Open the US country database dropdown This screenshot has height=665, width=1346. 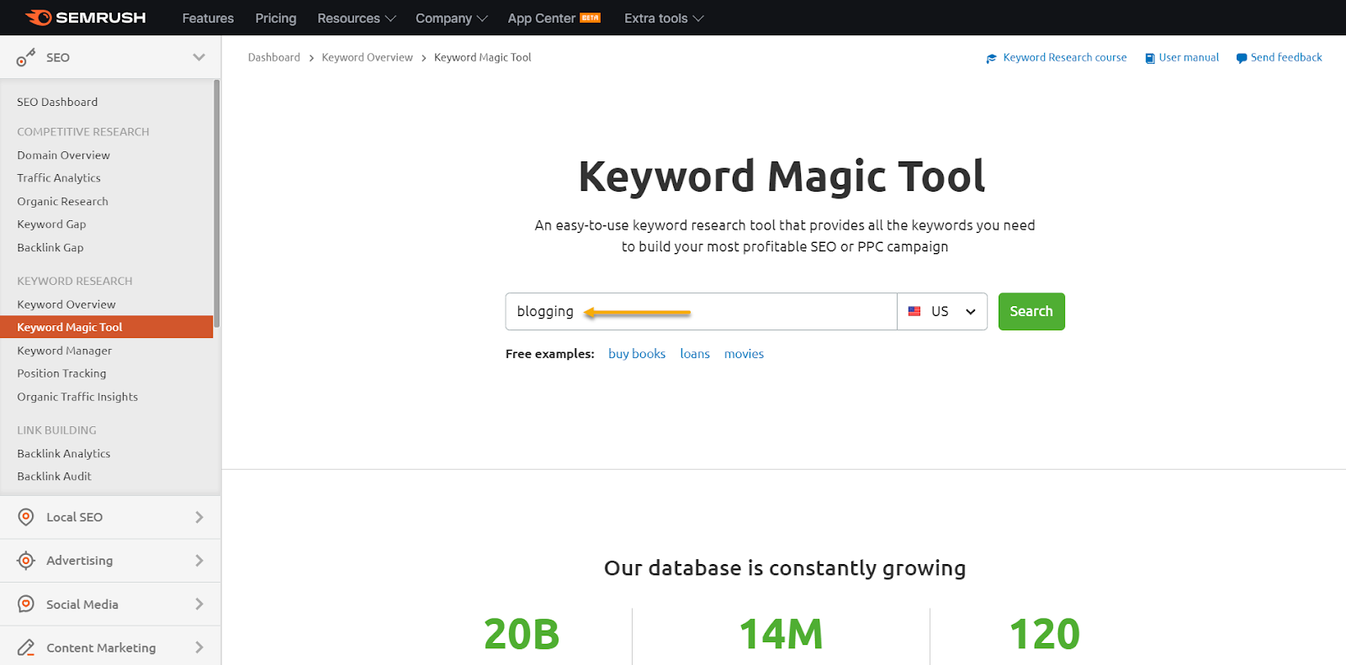pos(942,311)
